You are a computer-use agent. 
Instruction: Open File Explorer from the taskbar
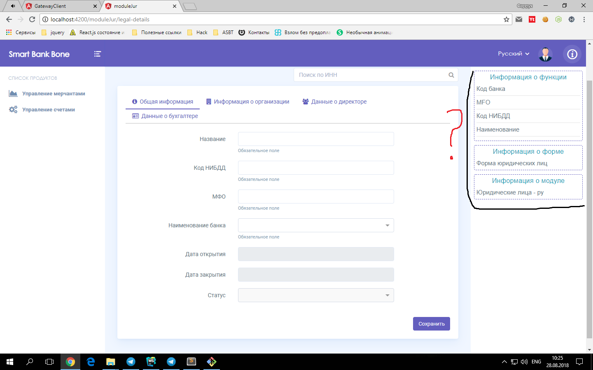click(111, 362)
